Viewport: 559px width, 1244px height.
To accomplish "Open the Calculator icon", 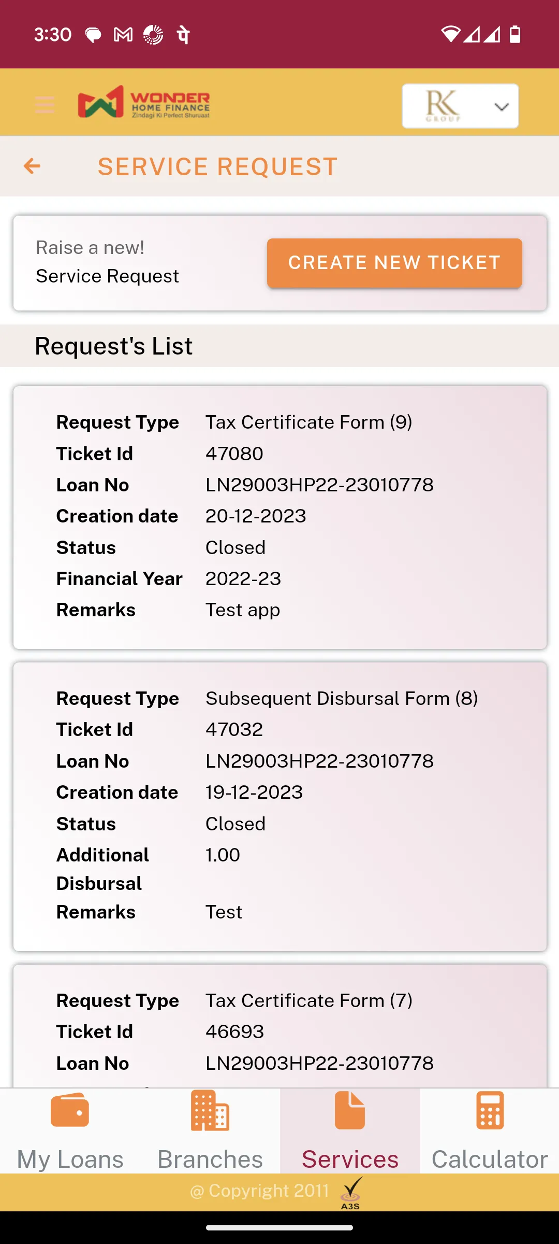I will click(x=490, y=1110).
